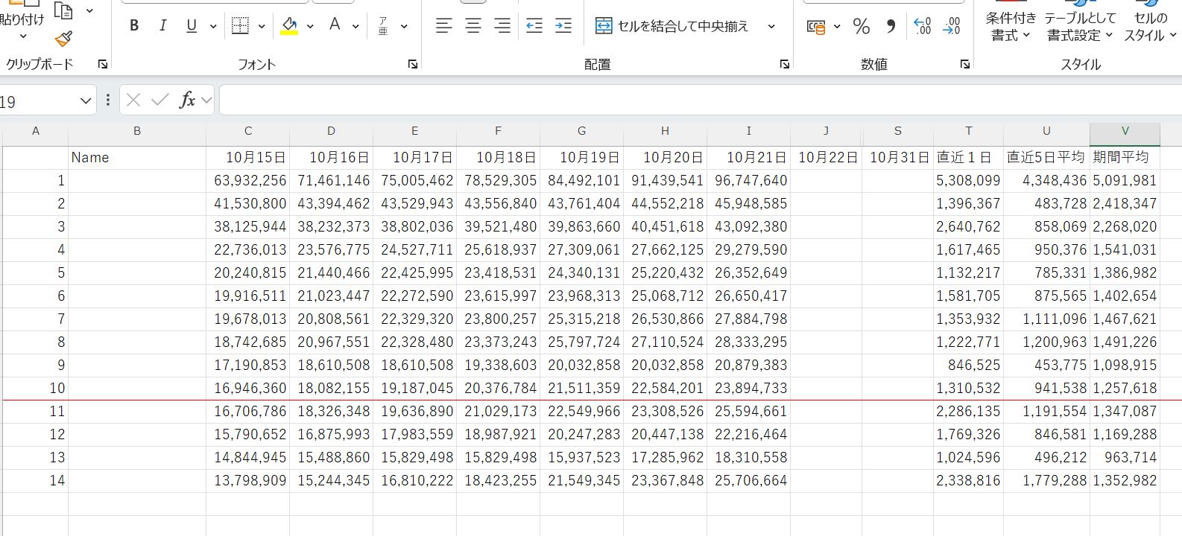The height and width of the screenshot is (536, 1182).
Task: Click the Increase Indent icon
Action: (x=563, y=26)
